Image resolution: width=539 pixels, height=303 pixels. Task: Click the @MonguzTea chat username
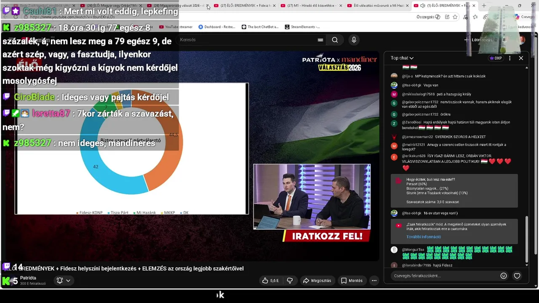tap(413, 250)
